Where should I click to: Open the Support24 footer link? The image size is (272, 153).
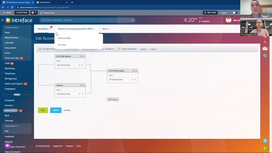(58, 146)
